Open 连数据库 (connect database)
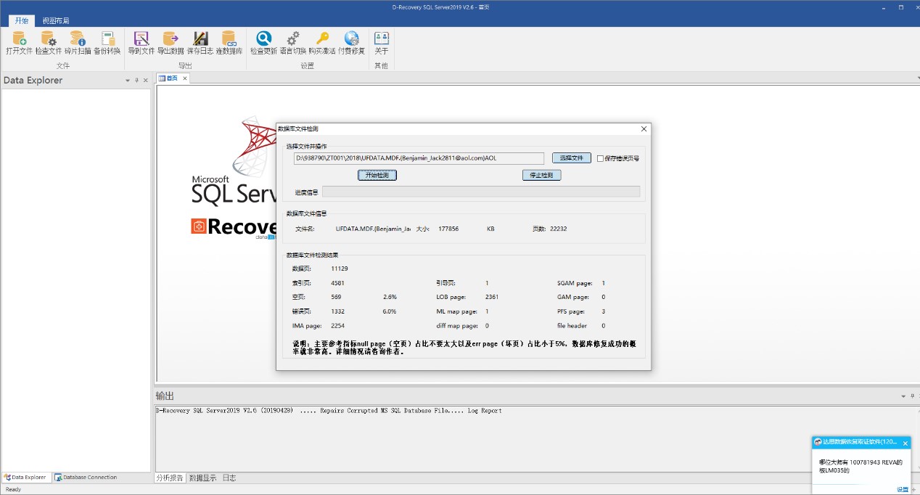Image resolution: width=920 pixels, height=495 pixels. [229, 44]
